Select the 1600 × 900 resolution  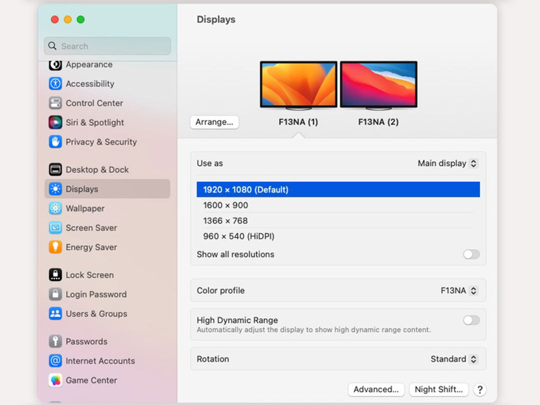pyautogui.click(x=225, y=205)
